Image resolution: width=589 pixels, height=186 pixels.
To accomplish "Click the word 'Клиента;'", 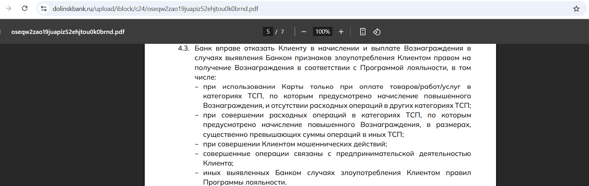I will point(218,163).
